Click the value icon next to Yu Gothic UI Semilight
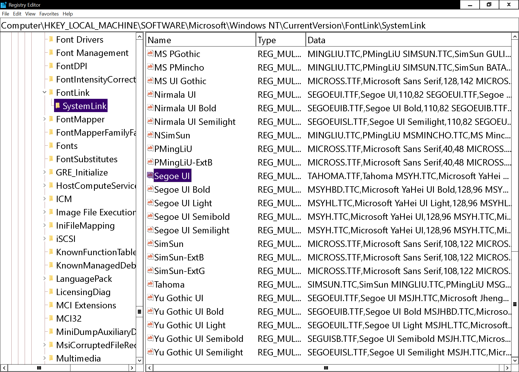519x372 pixels. [x=150, y=352]
